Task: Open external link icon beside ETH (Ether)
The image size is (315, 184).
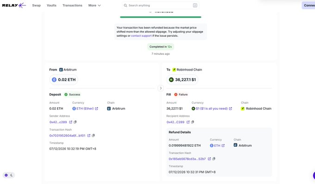Action: [96, 108]
